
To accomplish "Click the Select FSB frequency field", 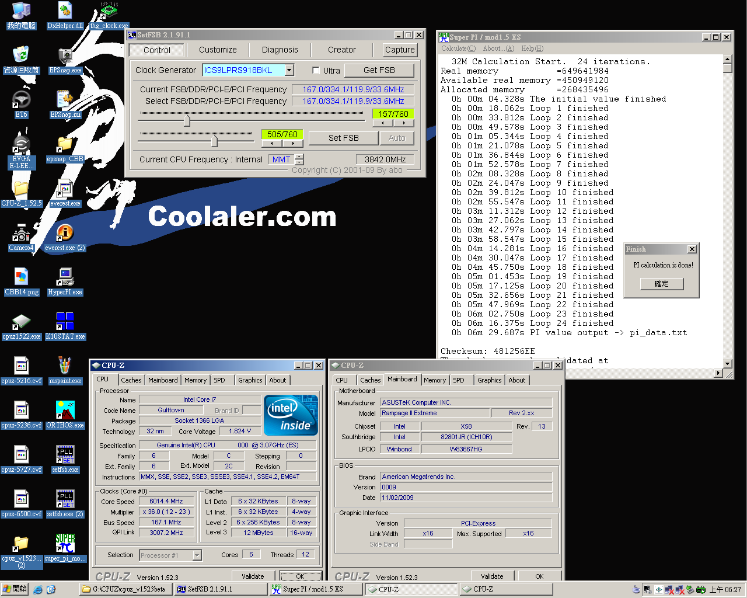I will point(352,101).
